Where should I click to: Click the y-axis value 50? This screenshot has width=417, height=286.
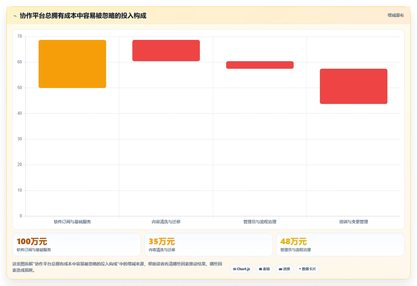point(20,88)
